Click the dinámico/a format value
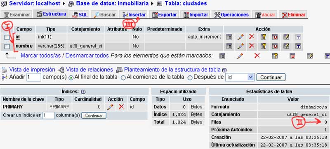Viewport: 330px width, 149px height. tap(313, 107)
